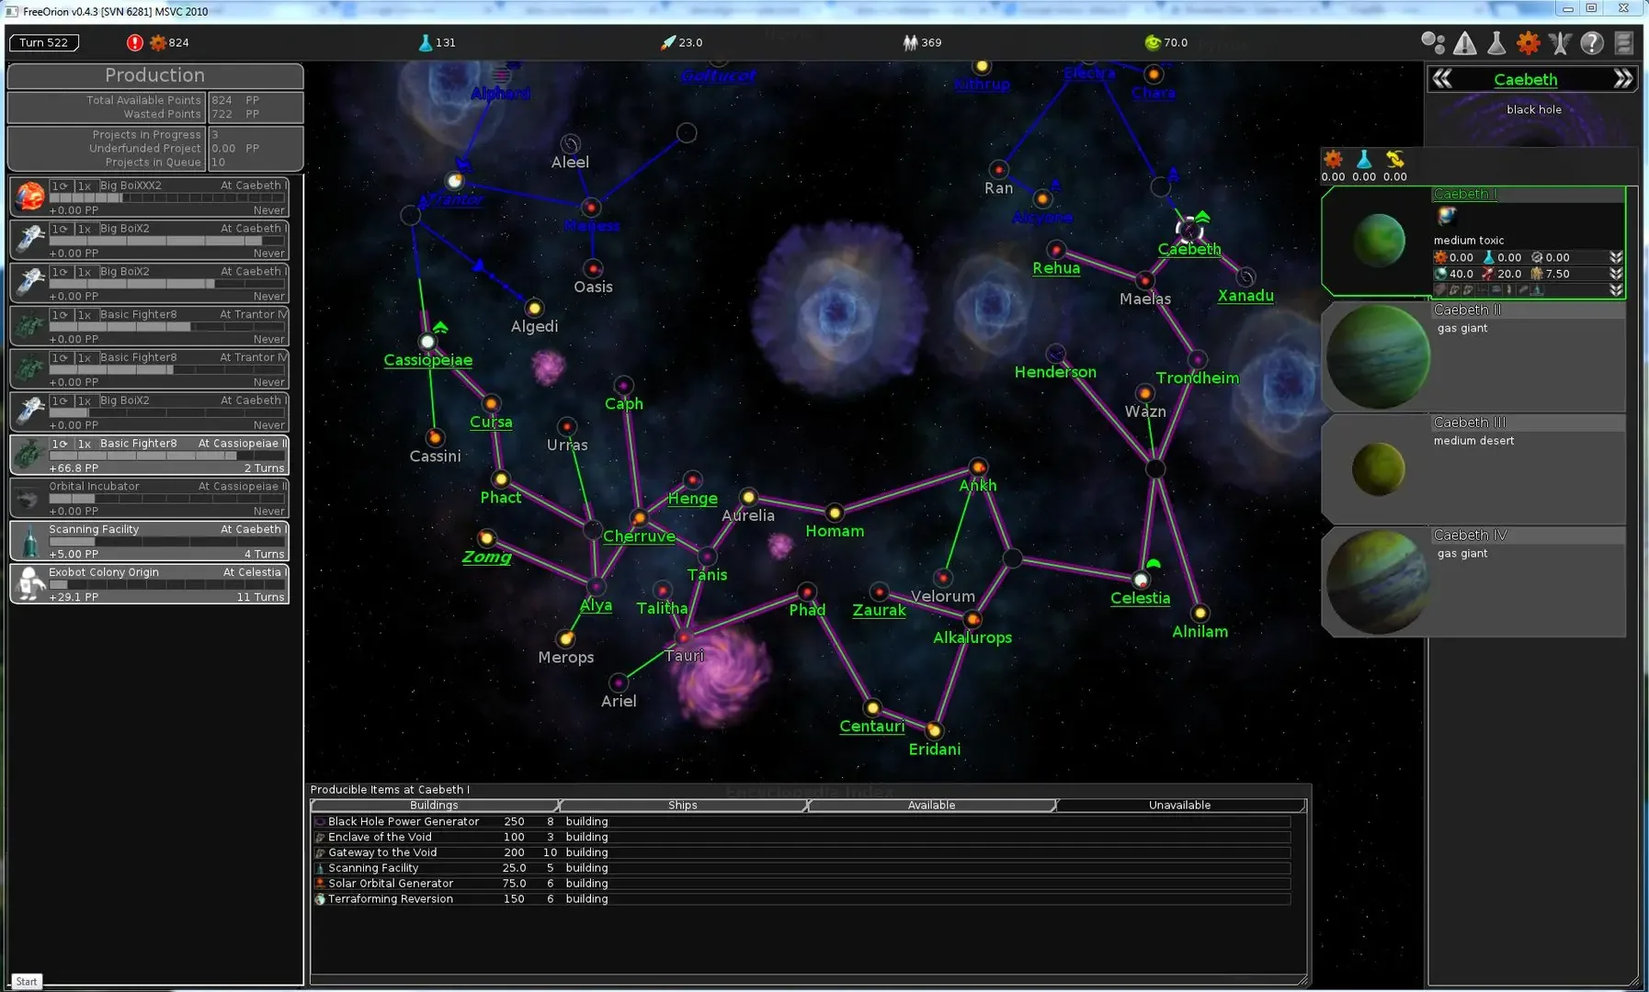Screen dimensions: 1649x992
Task: Select Solar Orbital Generator building item
Action: tap(391, 883)
